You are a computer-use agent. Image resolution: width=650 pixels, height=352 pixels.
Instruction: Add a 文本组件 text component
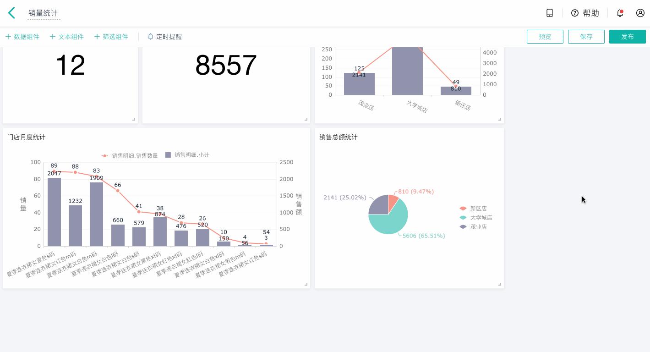click(66, 37)
